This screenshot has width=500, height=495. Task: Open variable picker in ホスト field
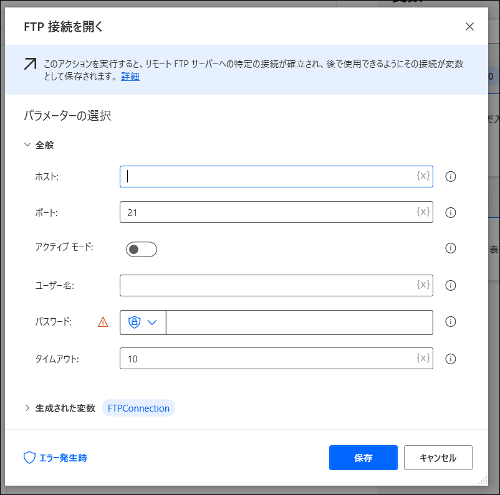click(x=423, y=176)
